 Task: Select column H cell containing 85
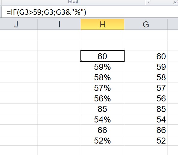[x=103, y=109]
